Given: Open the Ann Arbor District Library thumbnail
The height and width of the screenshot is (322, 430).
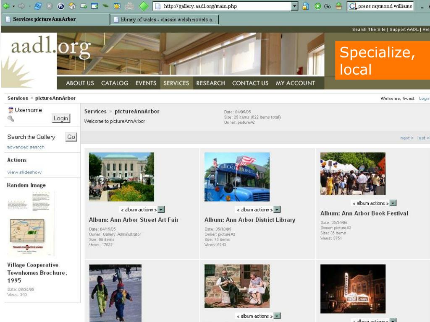Looking at the screenshot, I should tap(237, 177).
